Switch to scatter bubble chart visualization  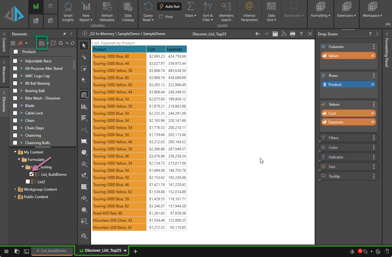point(84,175)
